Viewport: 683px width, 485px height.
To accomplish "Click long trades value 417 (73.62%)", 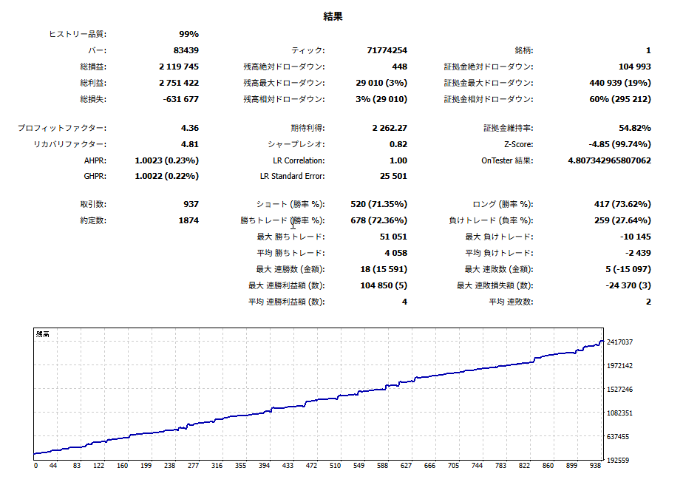I will click(623, 204).
